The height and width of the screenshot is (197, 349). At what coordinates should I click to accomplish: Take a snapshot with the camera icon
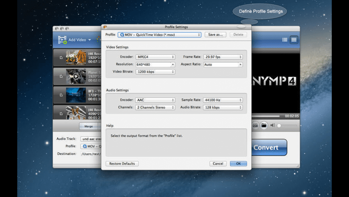[255, 125]
